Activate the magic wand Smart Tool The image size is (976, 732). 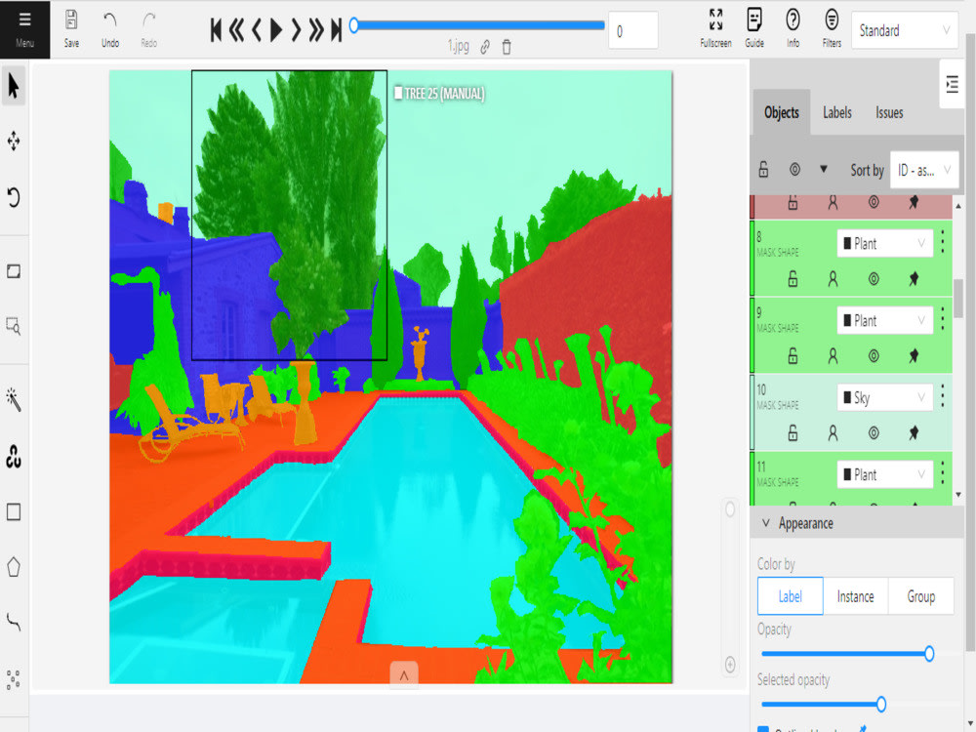point(14,399)
